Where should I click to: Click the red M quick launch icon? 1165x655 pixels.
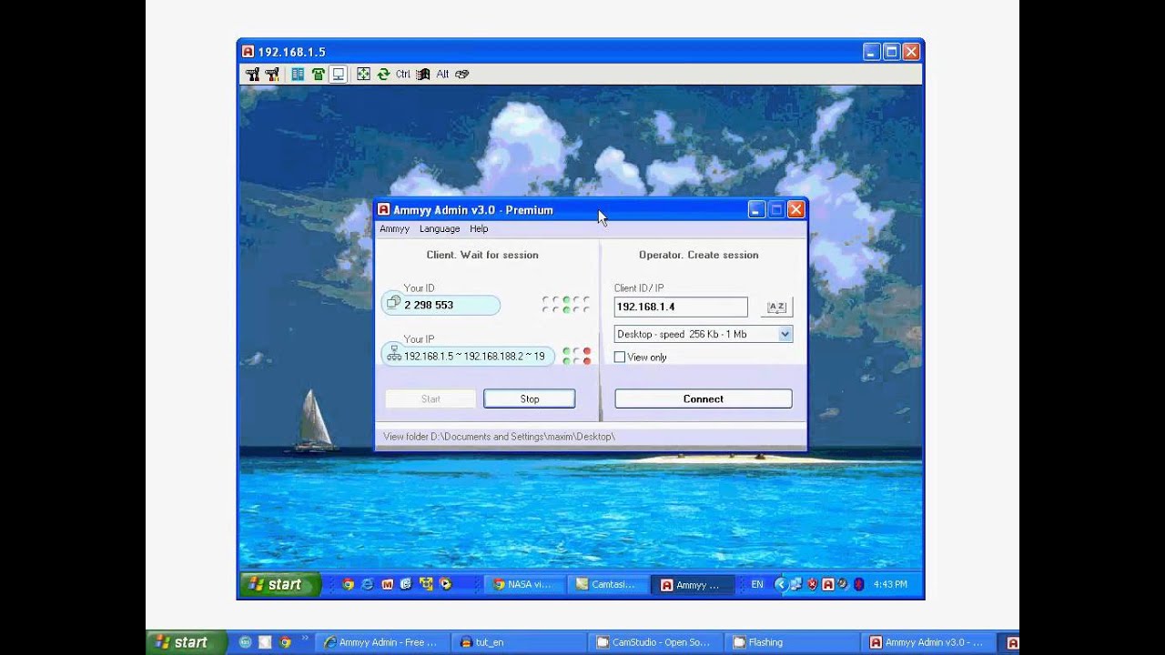387,585
